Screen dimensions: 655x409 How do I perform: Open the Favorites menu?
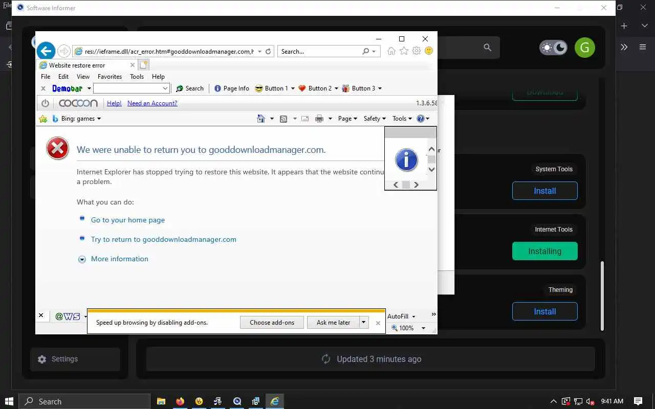tap(110, 77)
